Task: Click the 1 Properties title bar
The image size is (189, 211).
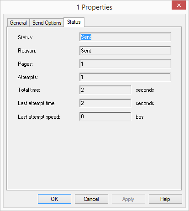Action: [x=94, y=7]
